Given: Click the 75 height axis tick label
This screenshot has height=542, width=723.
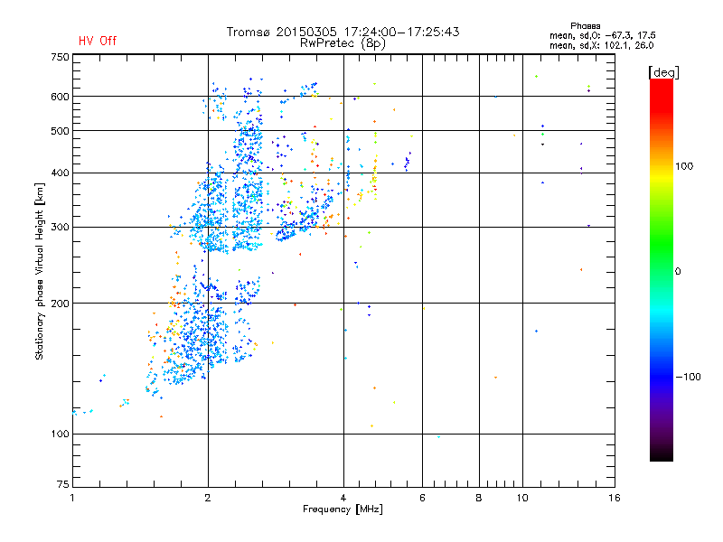Looking at the screenshot, I should point(63,484).
